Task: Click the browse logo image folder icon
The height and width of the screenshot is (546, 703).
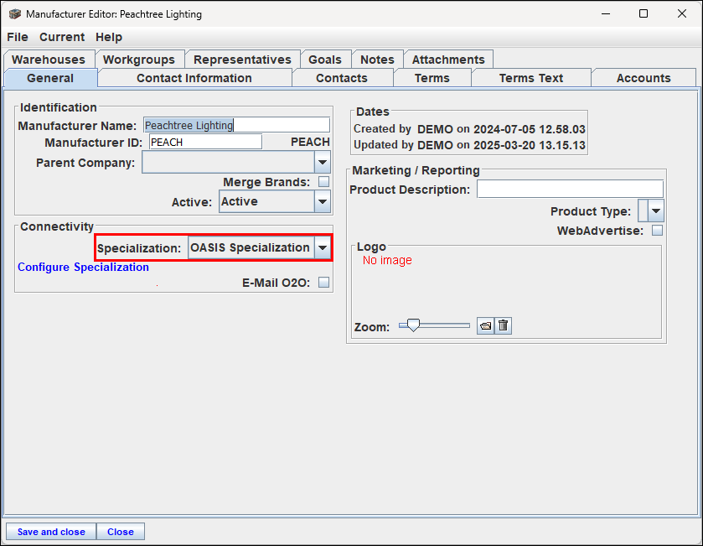Action: (486, 326)
